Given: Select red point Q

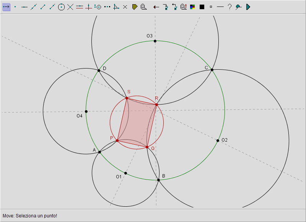Looking at the screenshot, I should point(147,147).
